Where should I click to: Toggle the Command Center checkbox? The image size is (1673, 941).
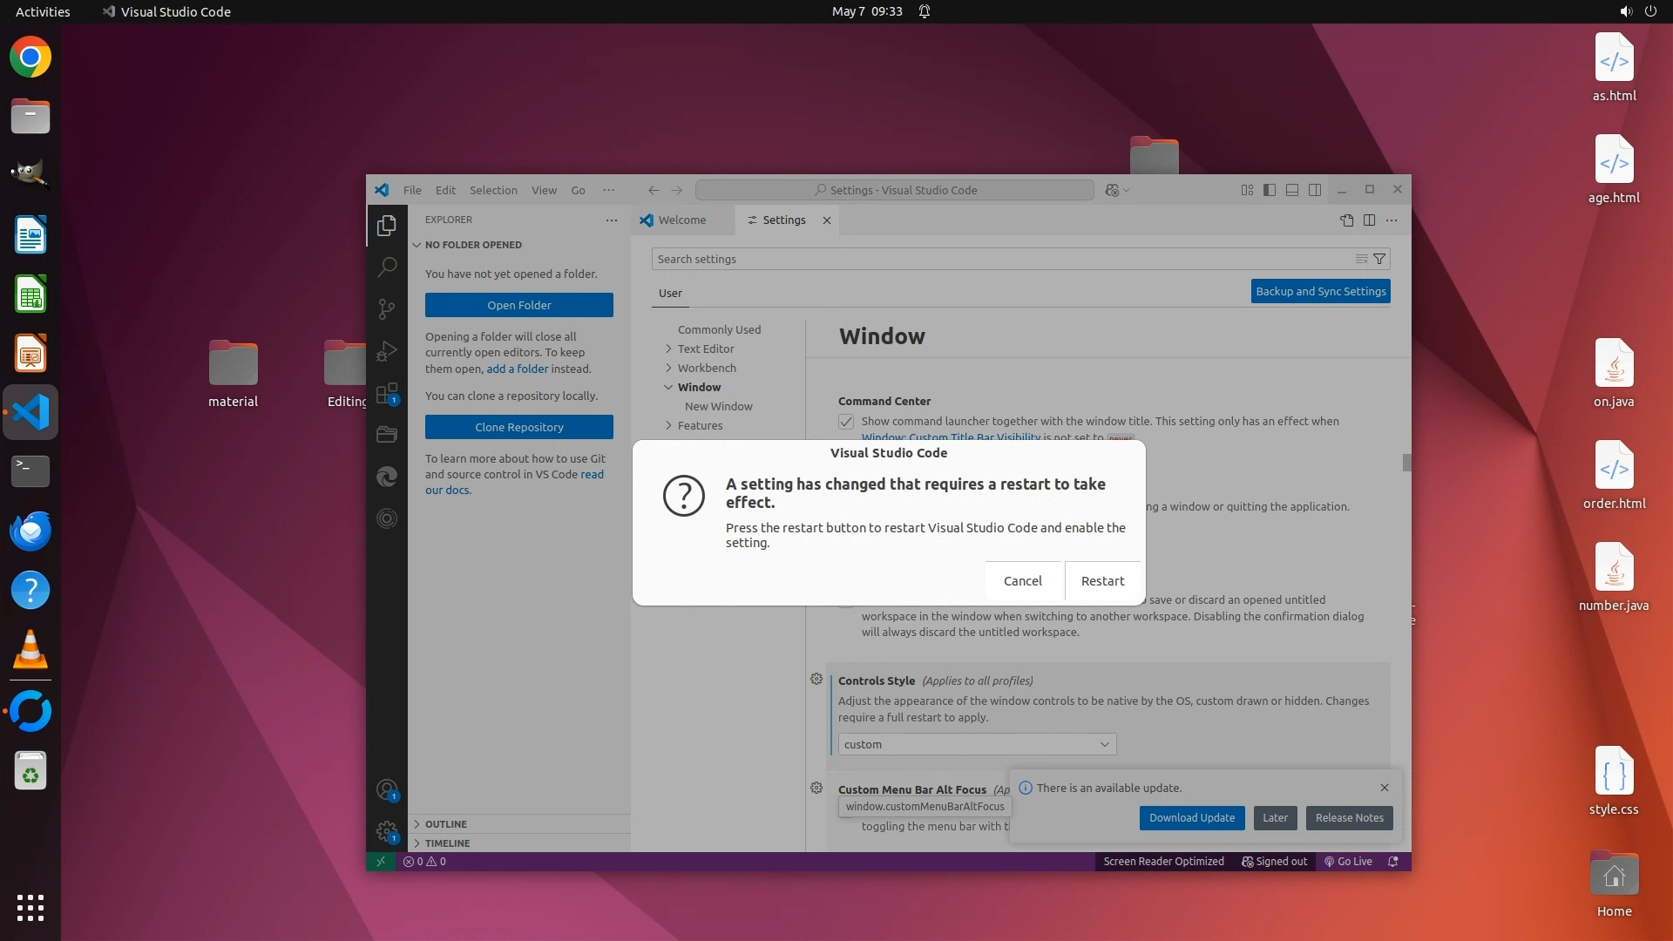[x=846, y=422]
